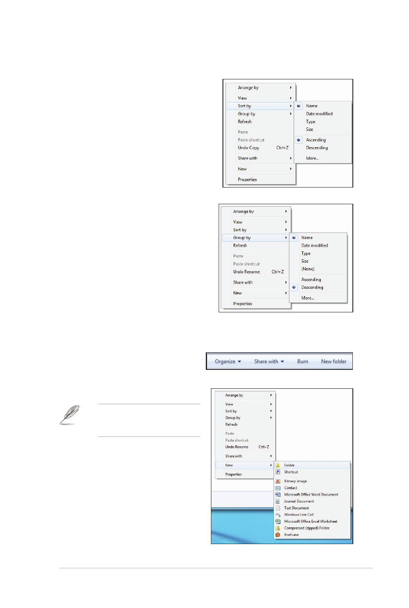Switch to Ascending in the Group by submenu
409x608 pixels.
[311, 280]
